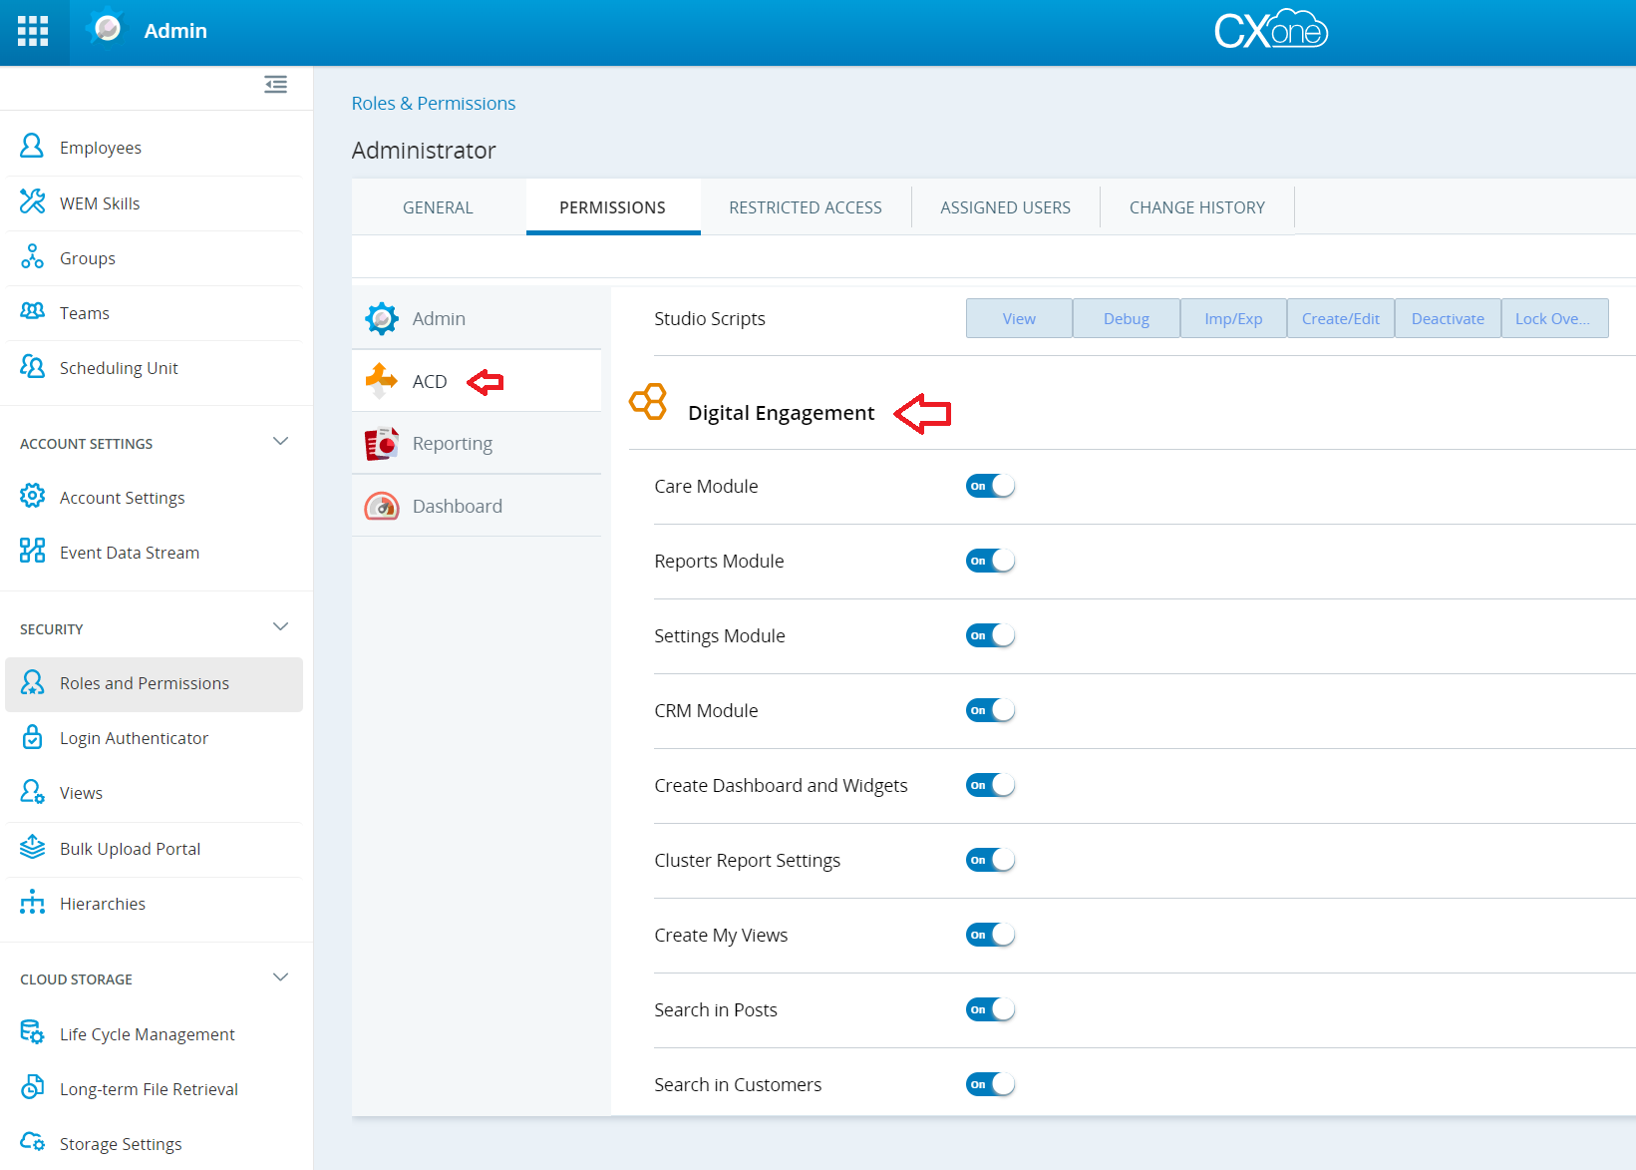Switch to the Restricted Access tab
This screenshot has height=1170, width=1636.
805,207
